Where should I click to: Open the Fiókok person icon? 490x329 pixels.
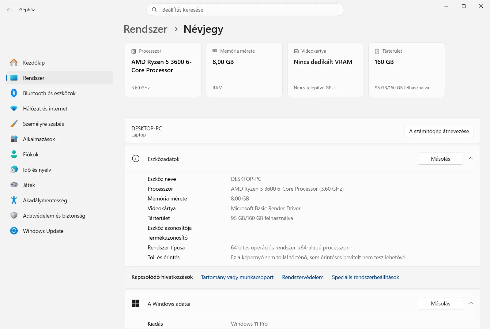point(14,154)
